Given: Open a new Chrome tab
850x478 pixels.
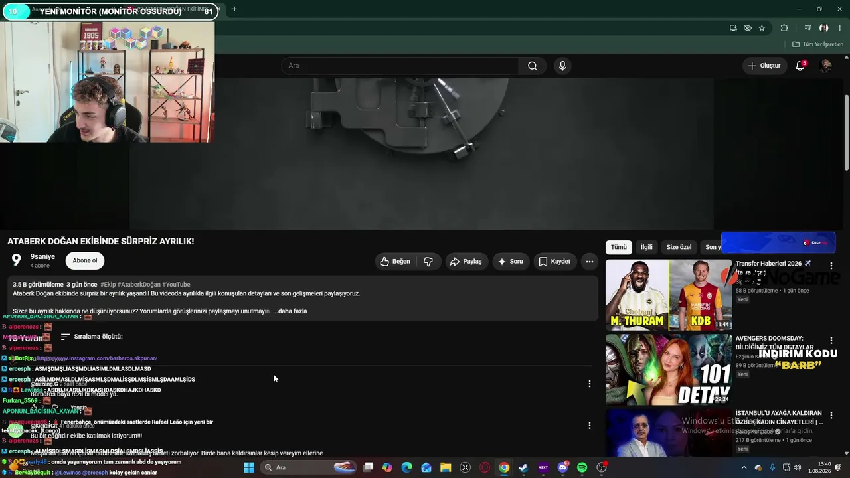Looking at the screenshot, I should [x=234, y=9].
